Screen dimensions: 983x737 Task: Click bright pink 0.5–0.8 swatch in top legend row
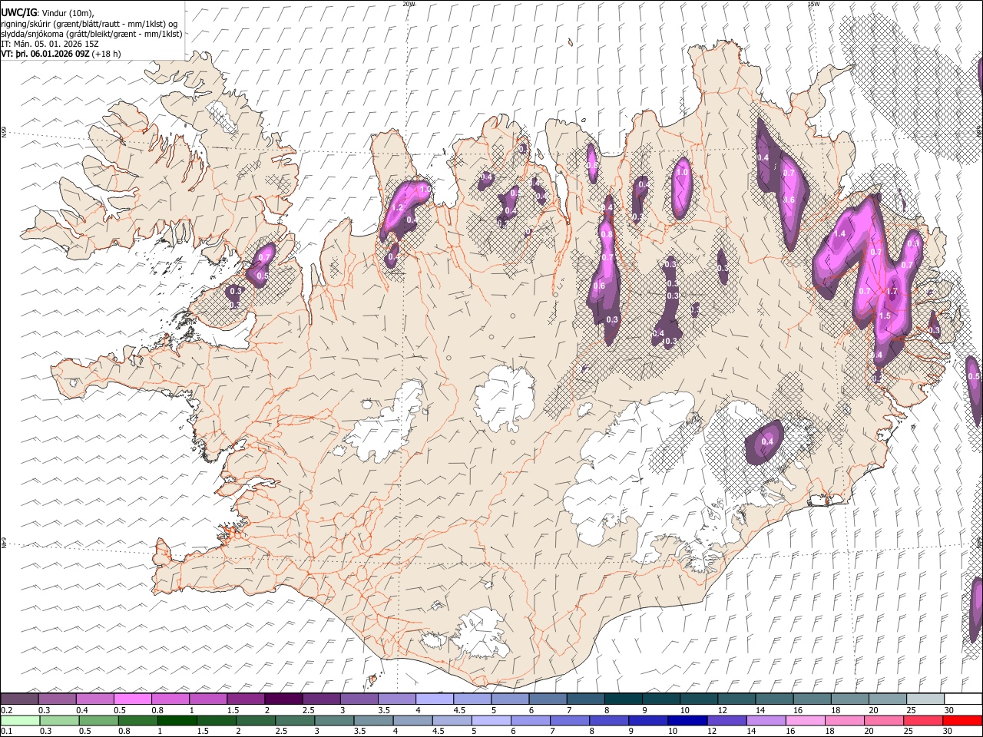133,699
